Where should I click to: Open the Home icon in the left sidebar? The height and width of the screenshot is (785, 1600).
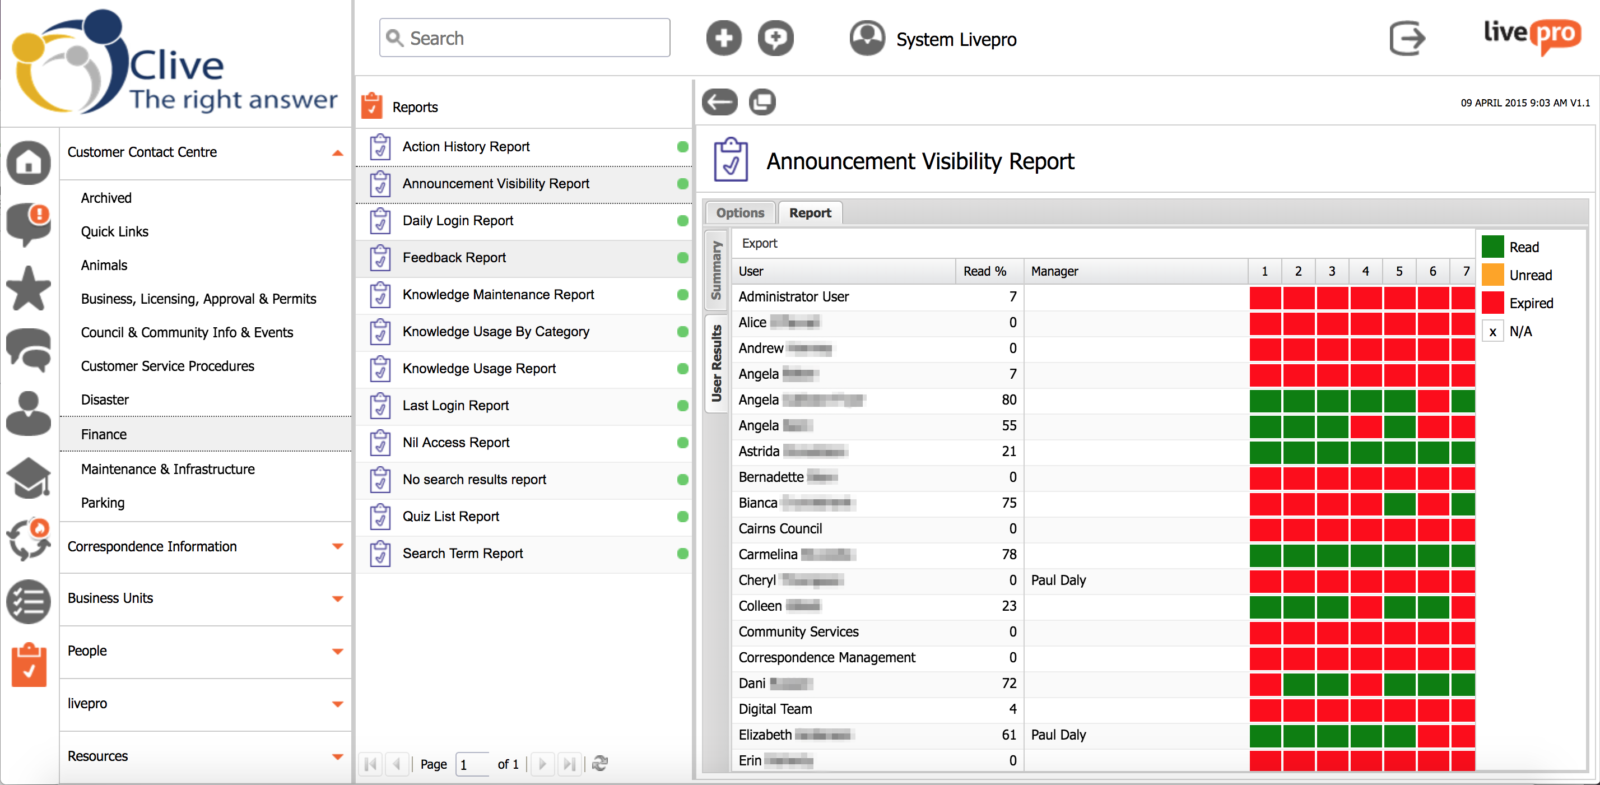[x=29, y=162]
